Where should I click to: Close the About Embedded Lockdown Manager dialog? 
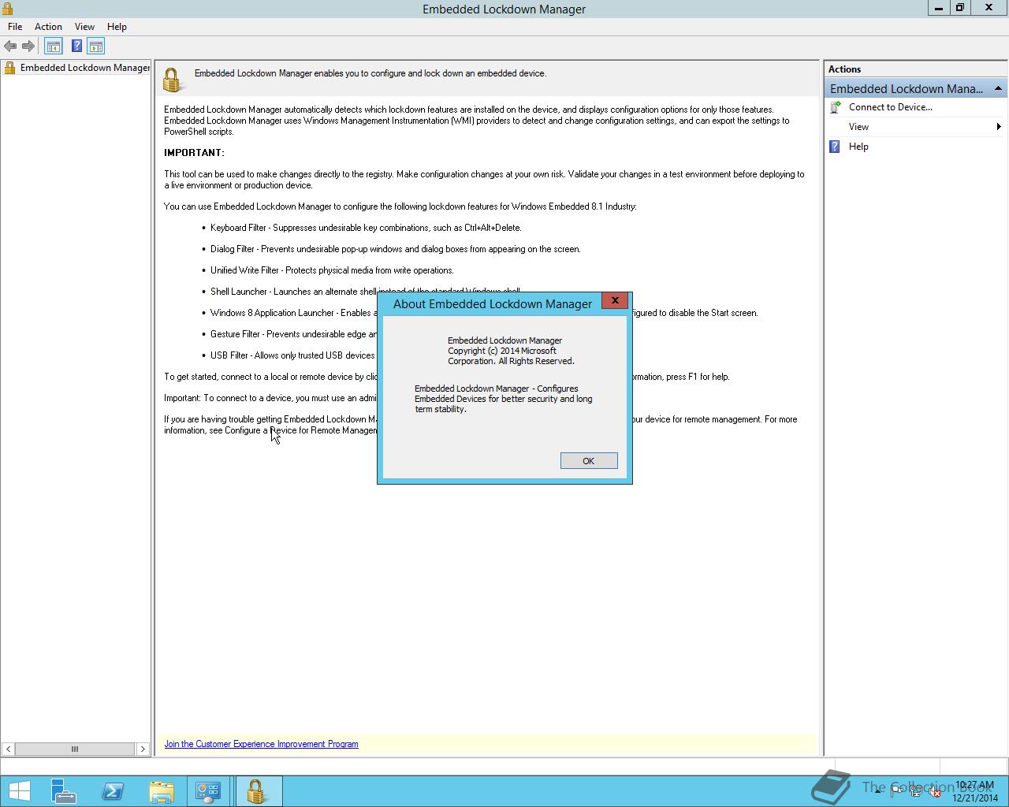click(615, 300)
